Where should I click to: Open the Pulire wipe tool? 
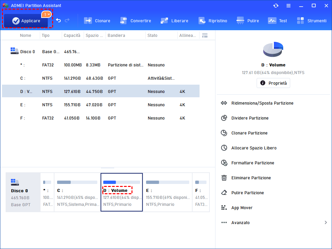[248, 21]
